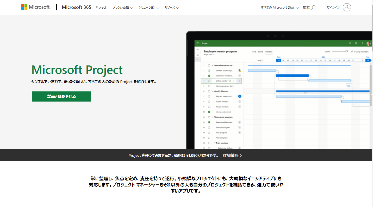Click the Aug 11 date label

pyautogui.click(x=260, y=61)
